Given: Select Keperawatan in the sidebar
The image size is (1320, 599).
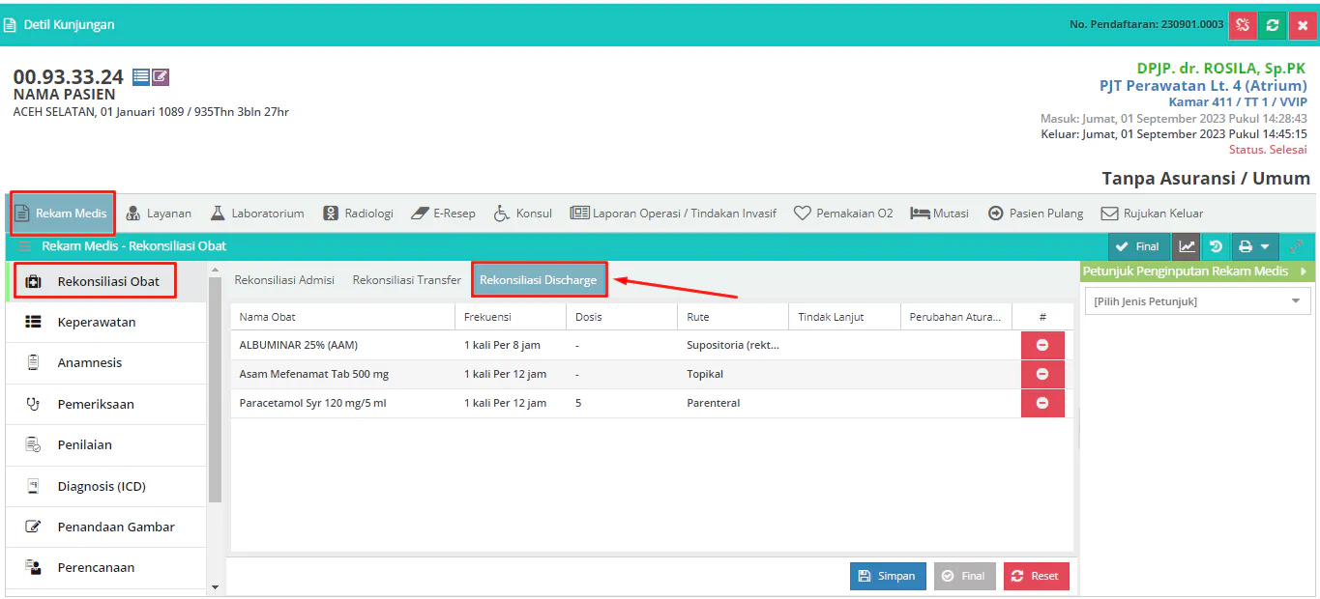Looking at the screenshot, I should tap(106, 323).
